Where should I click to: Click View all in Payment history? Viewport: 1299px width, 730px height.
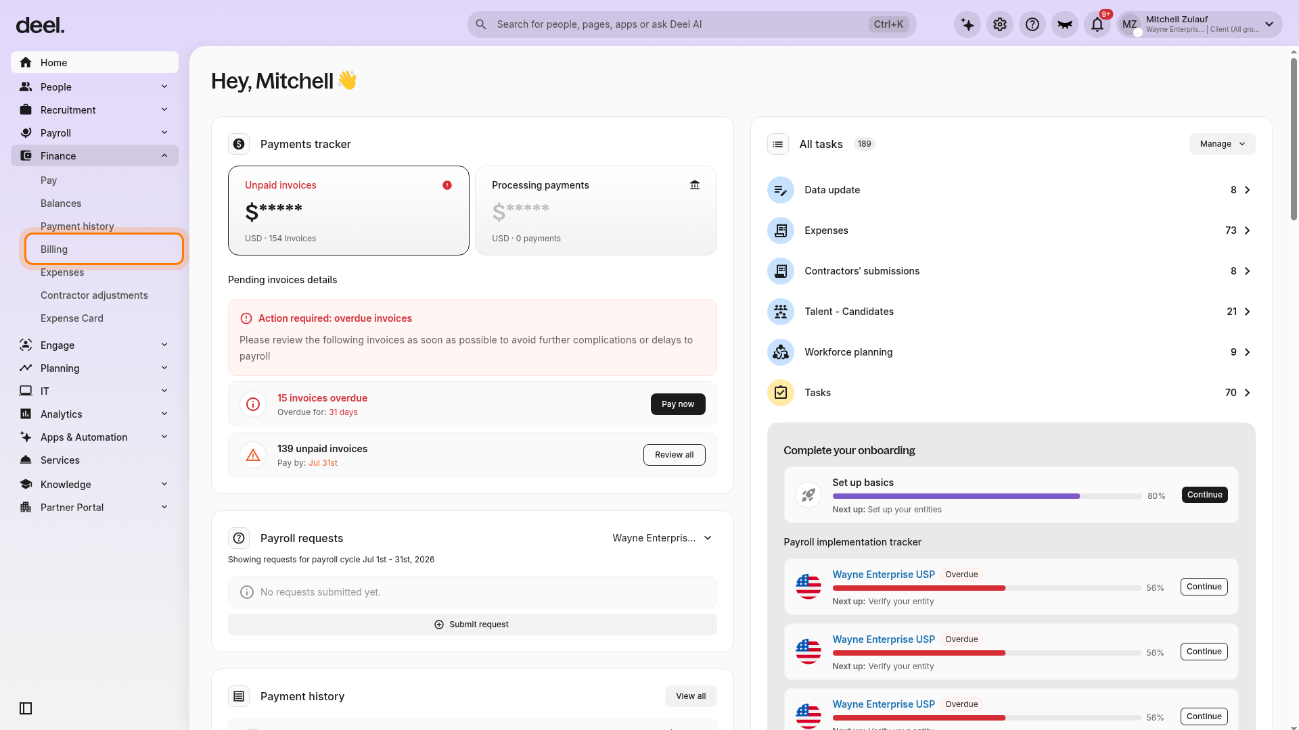click(691, 696)
